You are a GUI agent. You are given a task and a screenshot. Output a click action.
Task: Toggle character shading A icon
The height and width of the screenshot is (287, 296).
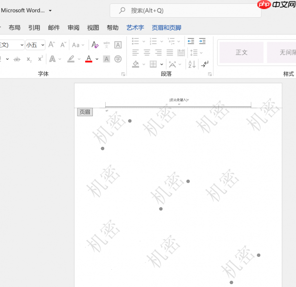(x=107, y=59)
